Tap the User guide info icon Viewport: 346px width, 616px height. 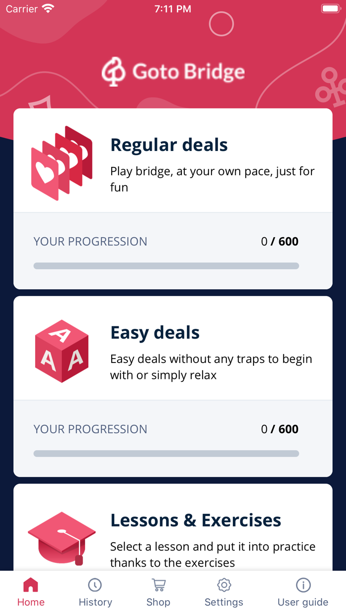click(x=303, y=585)
